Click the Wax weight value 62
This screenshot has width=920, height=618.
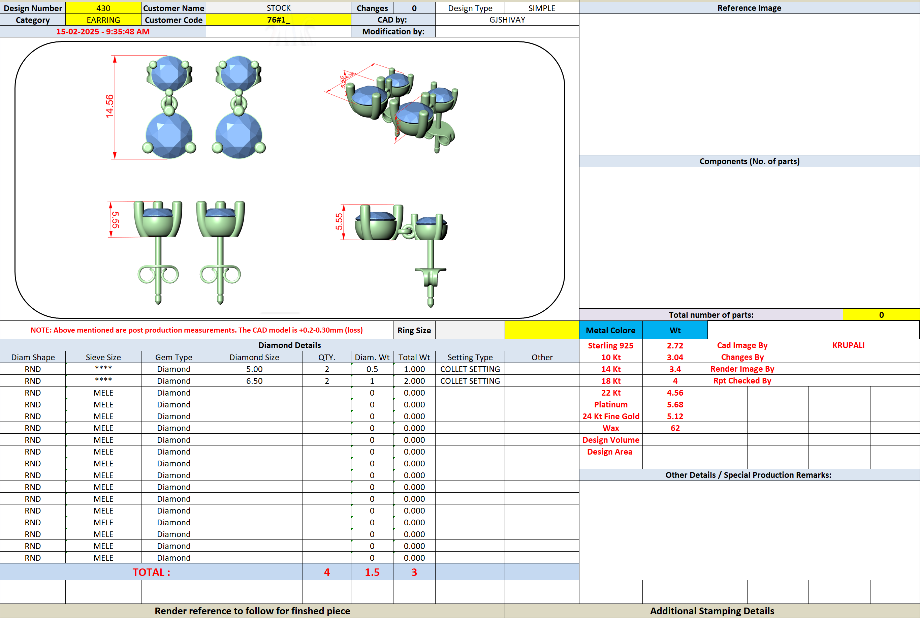tap(675, 428)
